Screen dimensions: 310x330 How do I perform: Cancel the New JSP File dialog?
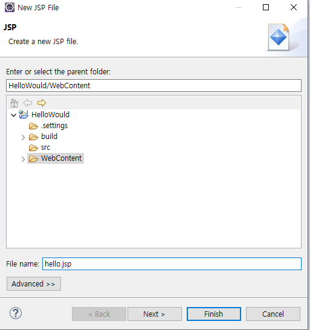coord(273,314)
